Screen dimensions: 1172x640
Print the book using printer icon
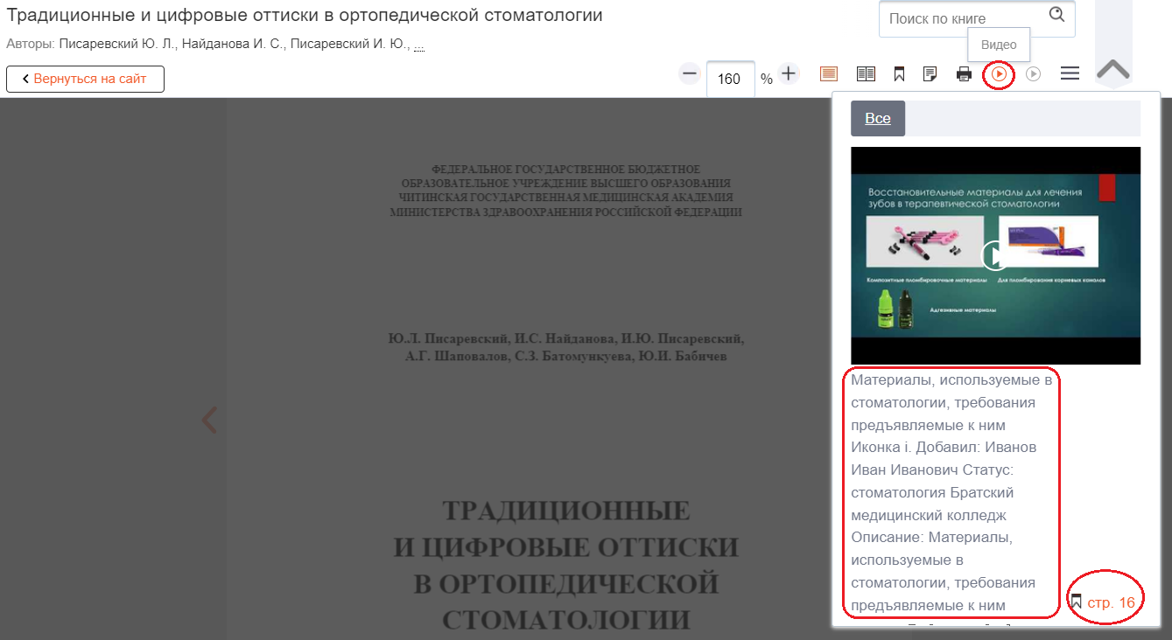[964, 74]
